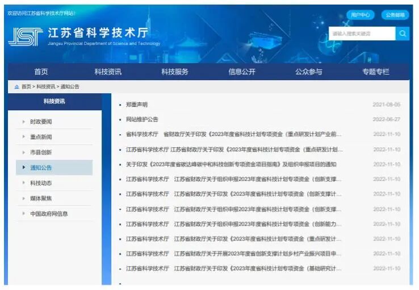Open 科技服务 navigation menu
Image resolution: width=419 pixels, height=290 pixels.
click(175, 72)
